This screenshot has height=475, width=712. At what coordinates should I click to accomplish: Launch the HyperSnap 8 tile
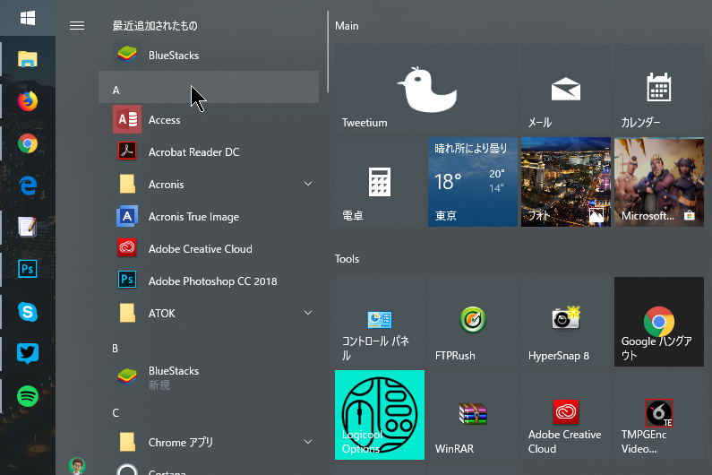(x=566, y=322)
